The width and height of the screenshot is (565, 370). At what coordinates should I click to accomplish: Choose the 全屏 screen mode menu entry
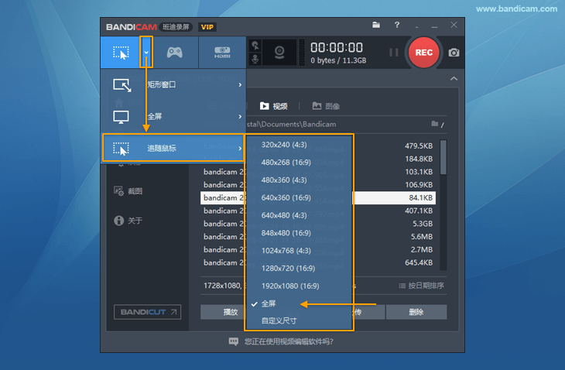tap(174, 116)
